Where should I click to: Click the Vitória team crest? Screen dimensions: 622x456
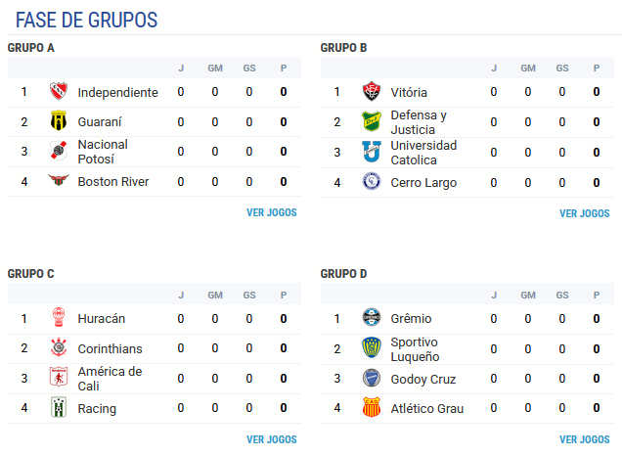[372, 92]
